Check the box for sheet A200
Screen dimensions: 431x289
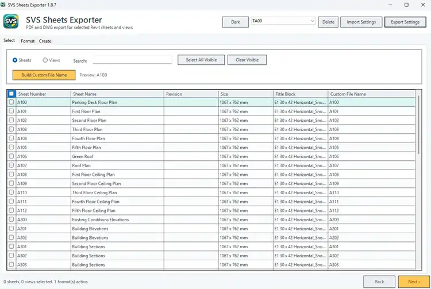pyautogui.click(x=11, y=219)
